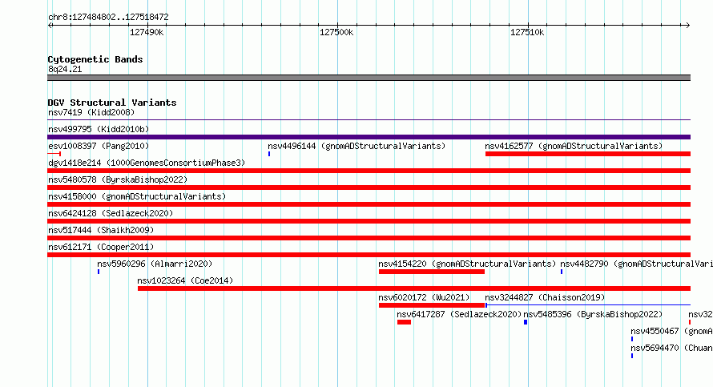Click nsv6417287 (Sedlazeck2020) label
The height and width of the screenshot is (387, 713).
459,314
